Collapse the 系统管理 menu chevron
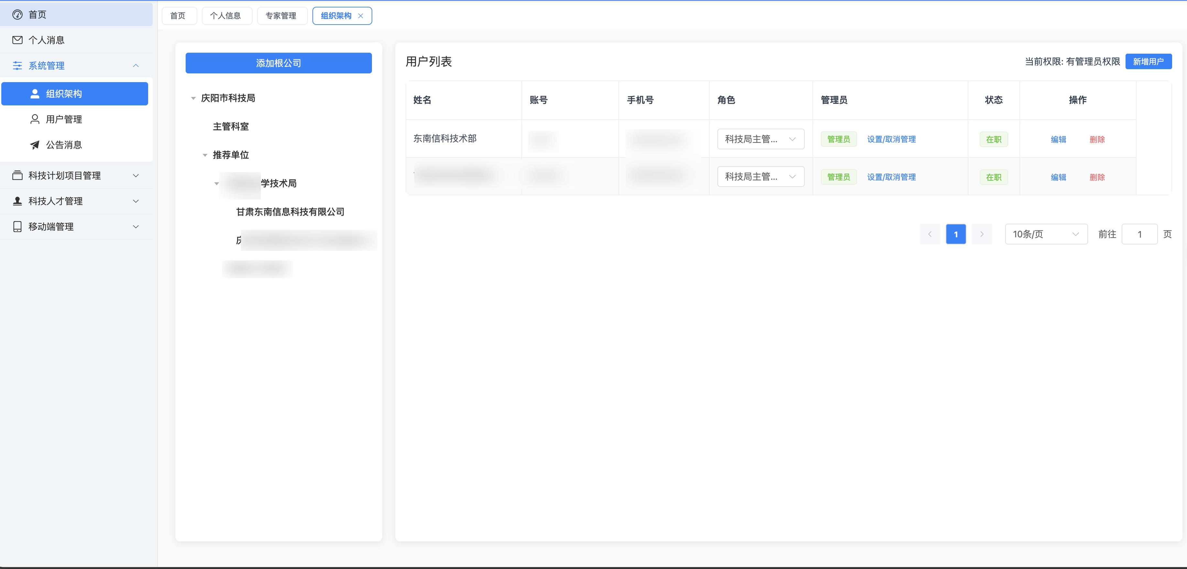The height and width of the screenshot is (569, 1187). click(x=136, y=65)
